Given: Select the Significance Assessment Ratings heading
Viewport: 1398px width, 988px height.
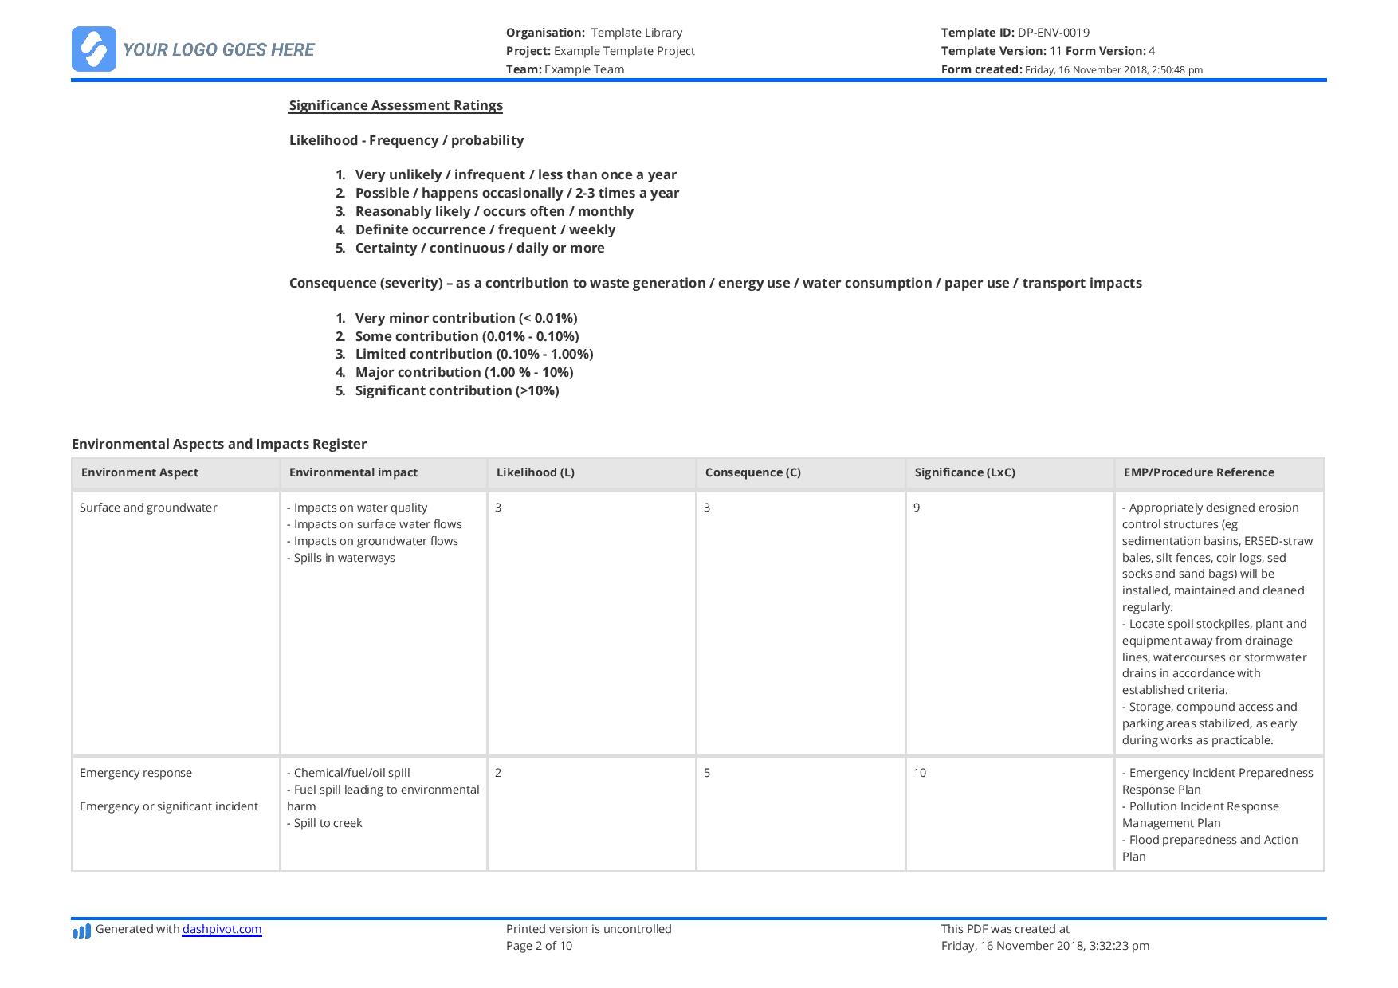Looking at the screenshot, I should coord(396,104).
